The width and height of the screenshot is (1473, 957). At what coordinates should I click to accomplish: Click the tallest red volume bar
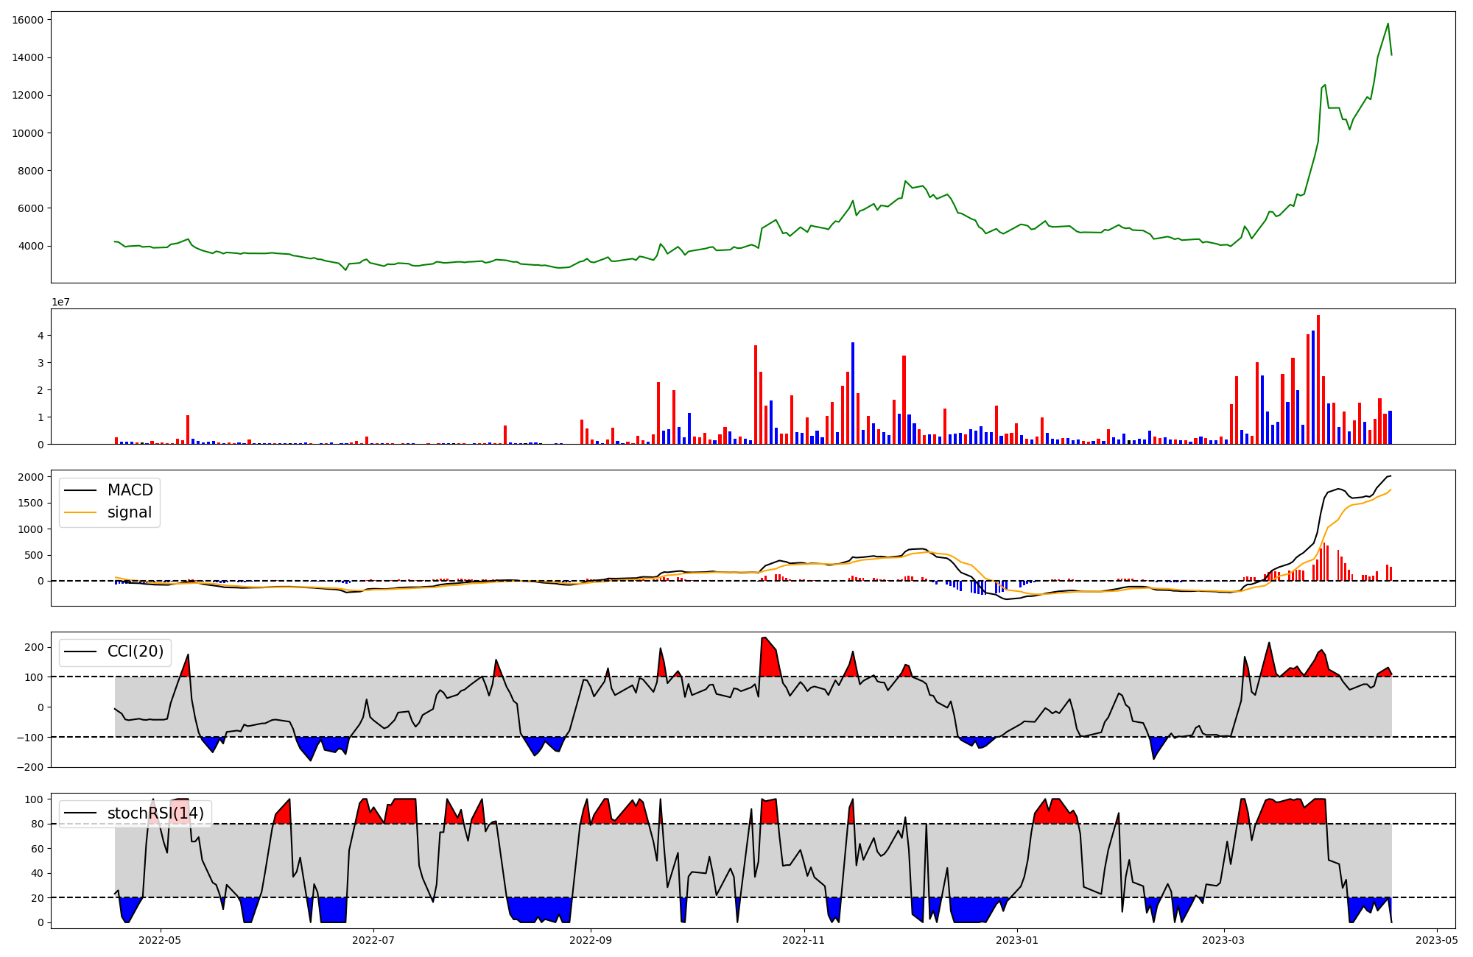click(x=1318, y=379)
